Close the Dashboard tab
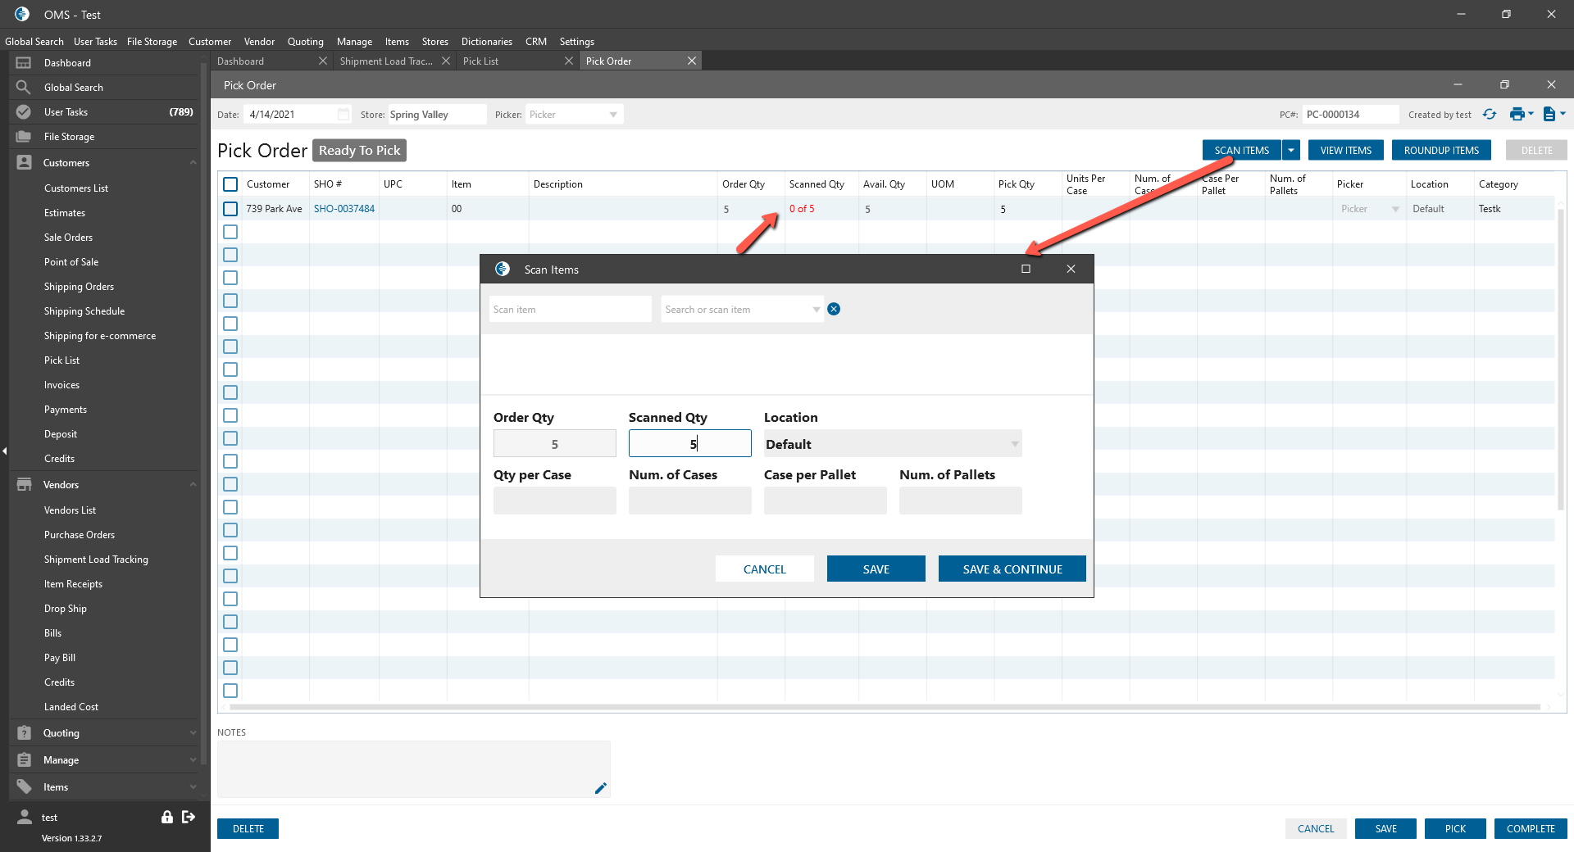The height and width of the screenshot is (852, 1574). click(323, 61)
